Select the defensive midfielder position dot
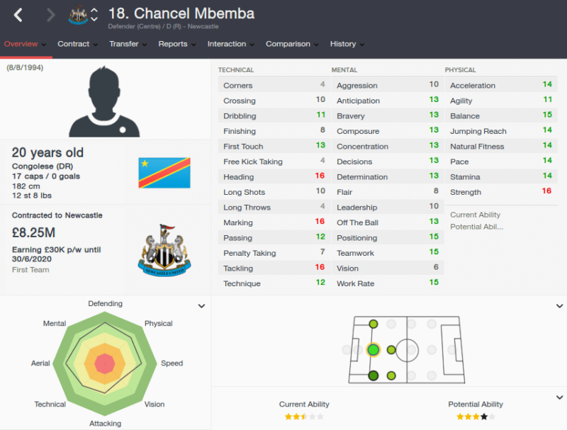567x430 pixels. coord(391,350)
